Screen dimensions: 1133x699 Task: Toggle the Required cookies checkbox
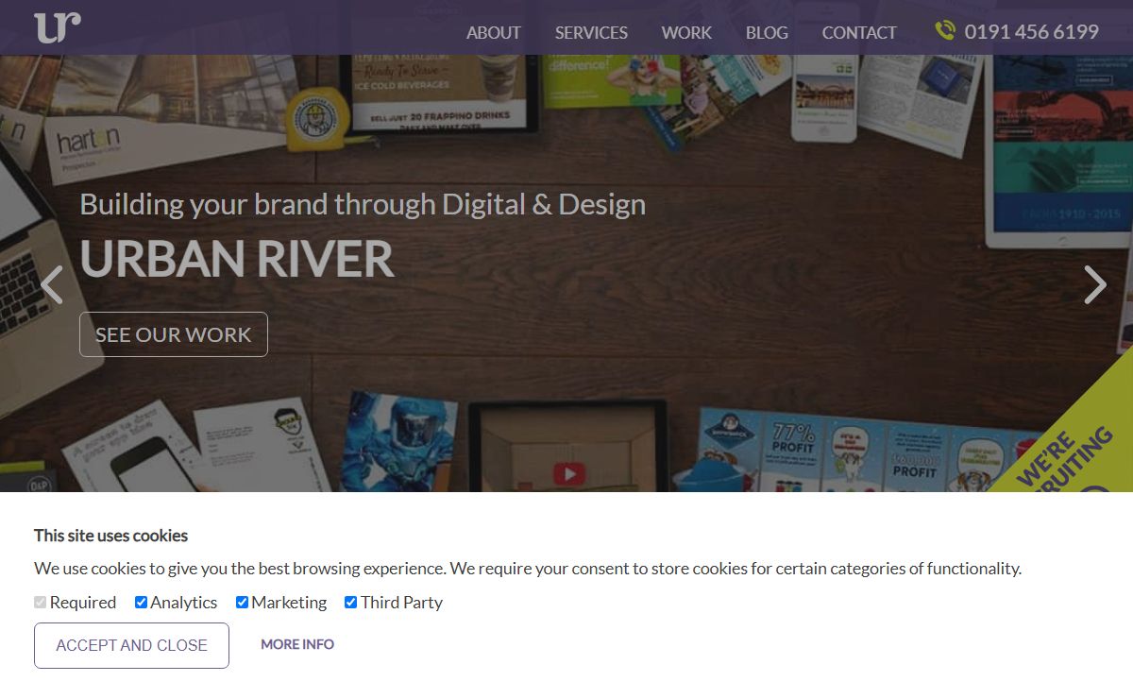click(40, 603)
